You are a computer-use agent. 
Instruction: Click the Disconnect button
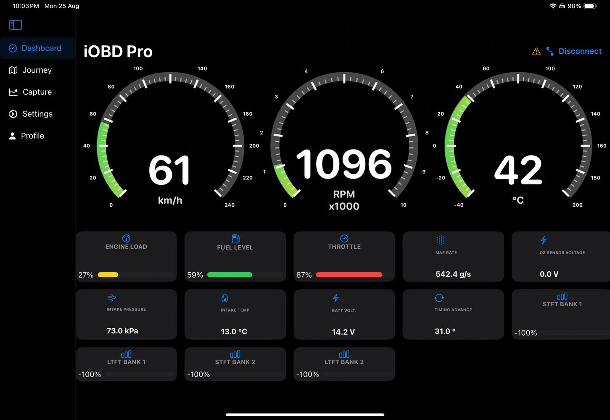point(580,51)
